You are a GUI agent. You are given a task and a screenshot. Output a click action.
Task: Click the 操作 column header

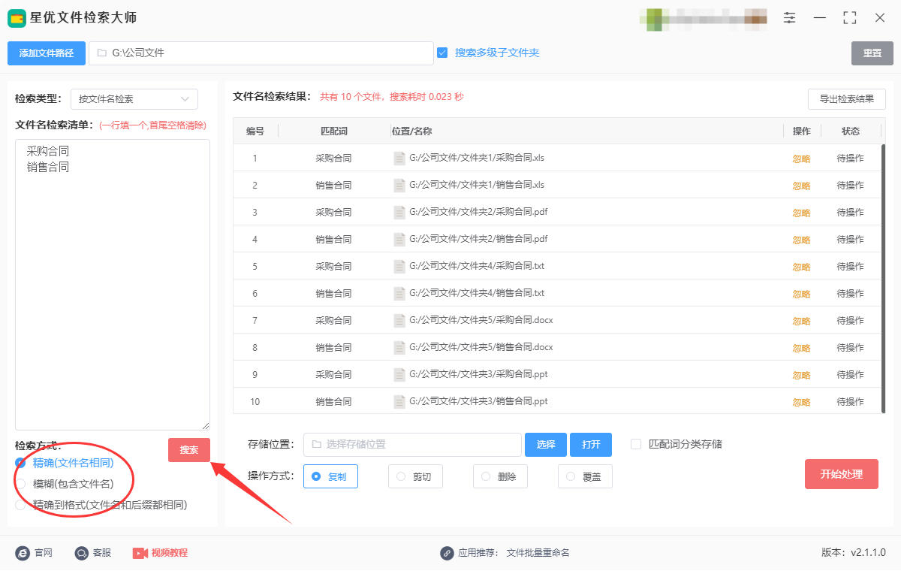(x=802, y=131)
